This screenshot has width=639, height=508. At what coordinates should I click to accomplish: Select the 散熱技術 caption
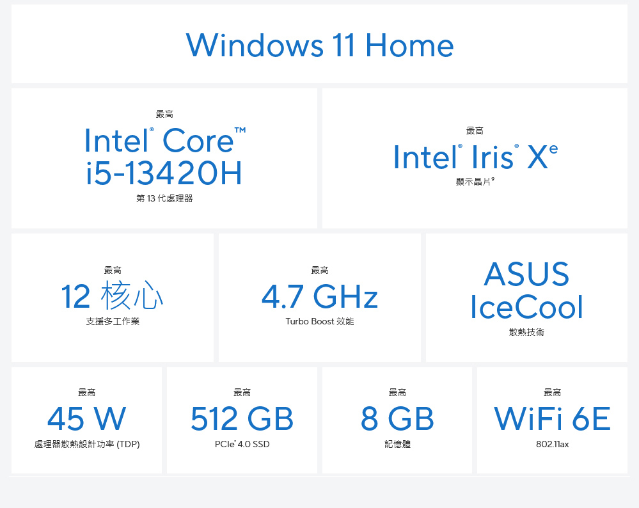pyautogui.click(x=526, y=332)
